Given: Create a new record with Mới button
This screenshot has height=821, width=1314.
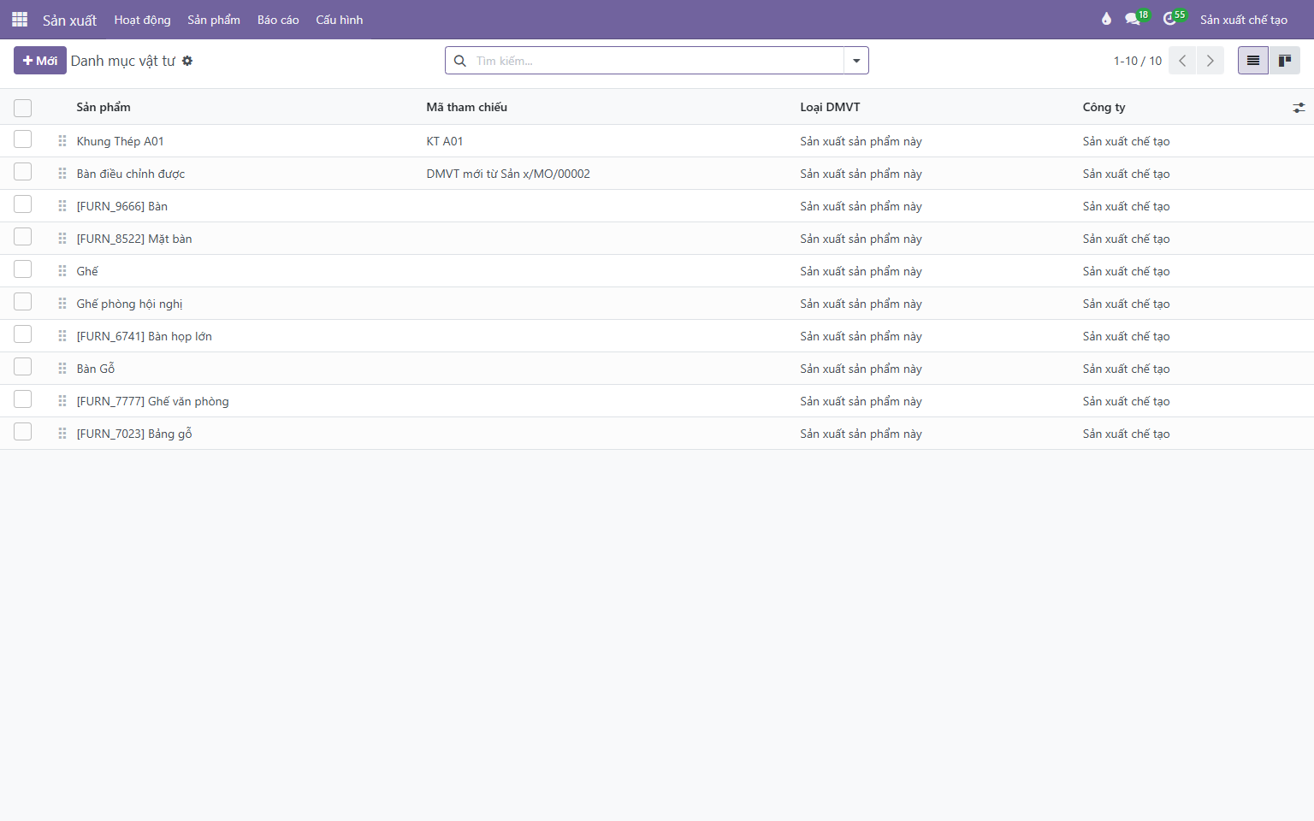Looking at the screenshot, I should (40, 61).
